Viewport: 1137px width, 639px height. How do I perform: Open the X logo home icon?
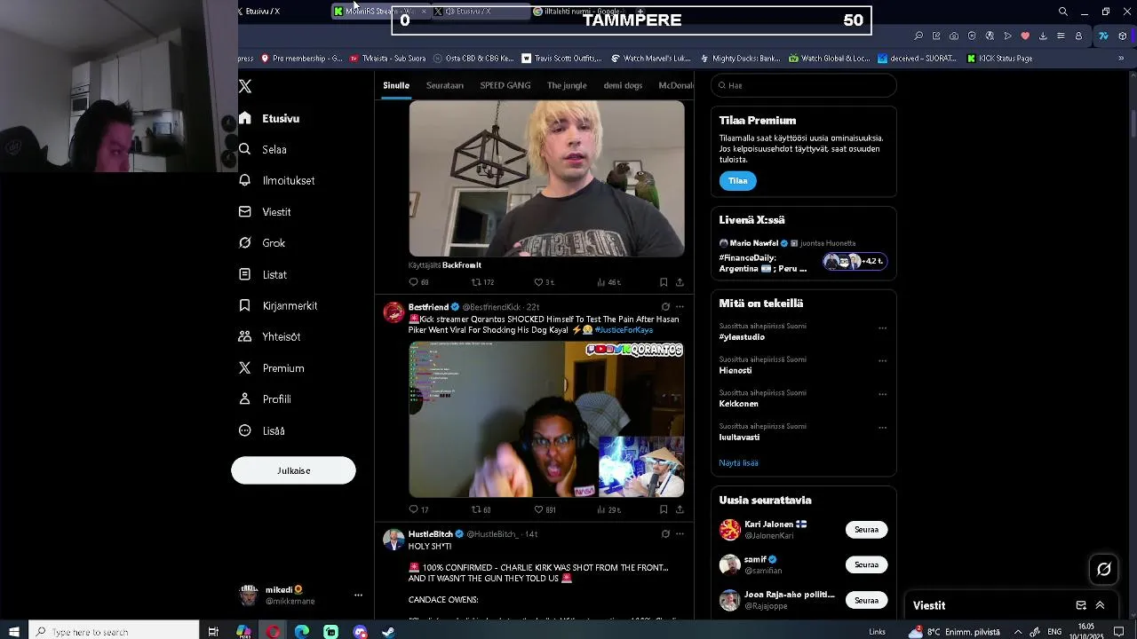click(245, 86)
